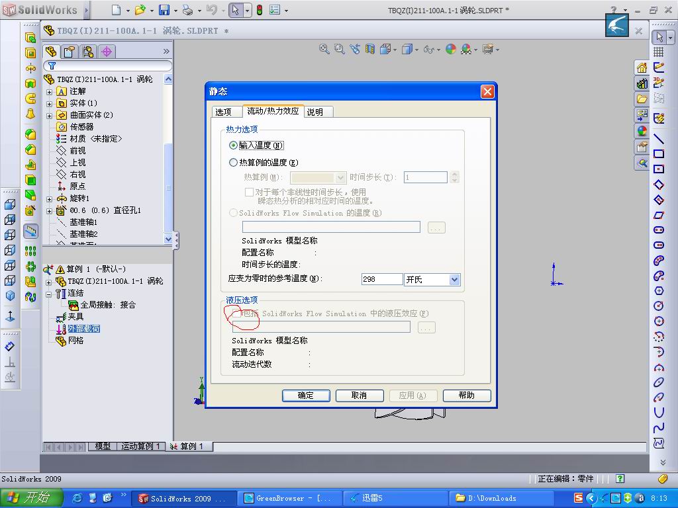Open the FeatureManager design tree tab

(x=51, y=52)
